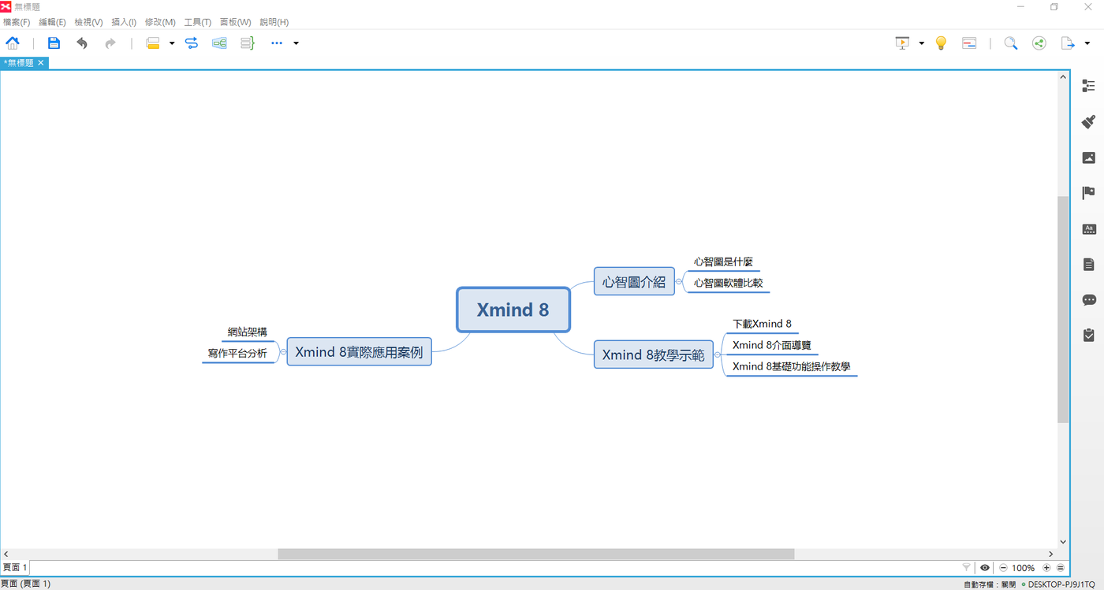Open the 修改(M) menu

pos(160,22)
